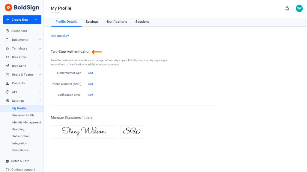Click the Add passkey link

60,36
